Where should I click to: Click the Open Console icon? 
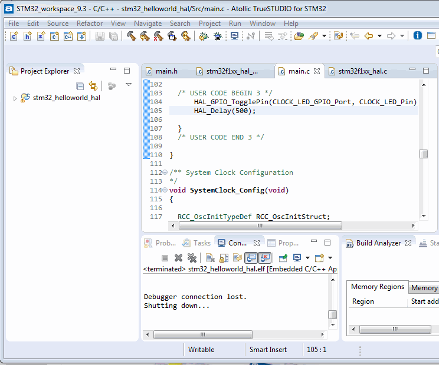[x=319, y=258]
